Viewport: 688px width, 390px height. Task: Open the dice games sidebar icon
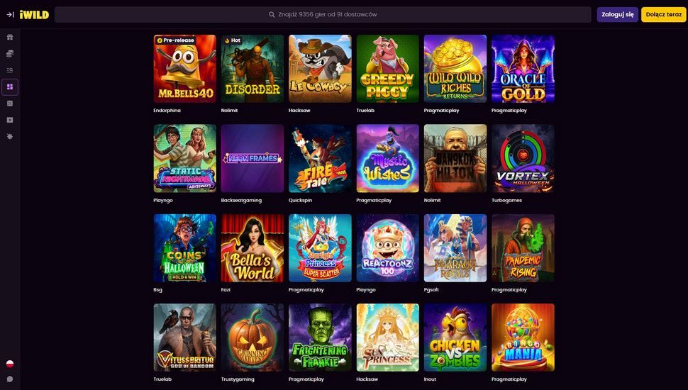click(x=10, y=104)
